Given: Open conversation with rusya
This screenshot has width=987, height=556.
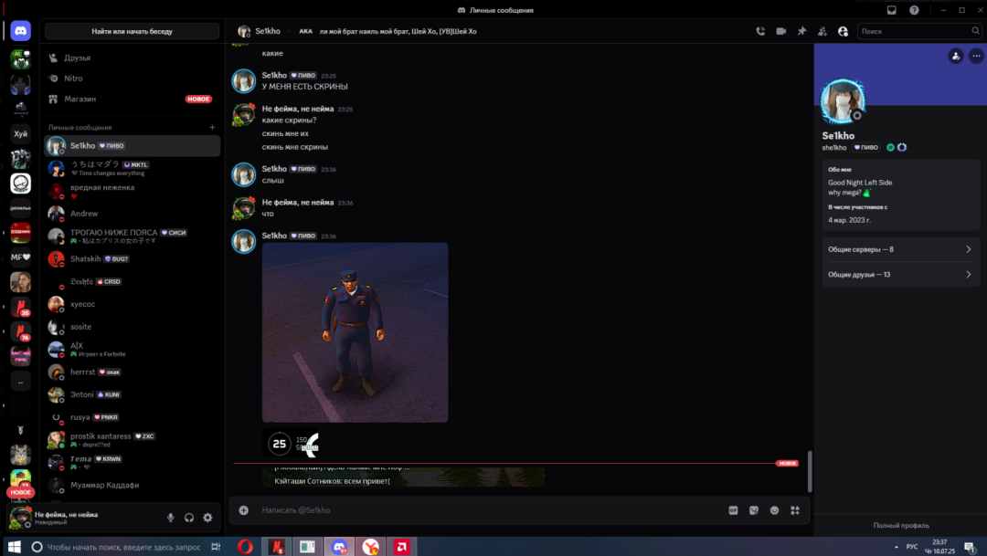Looking at the screenshot, I should [x=133, y=417].
